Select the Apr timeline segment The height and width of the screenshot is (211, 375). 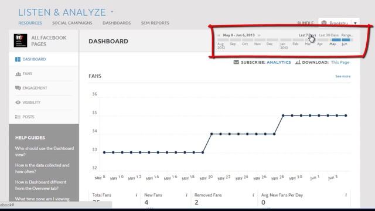[323, 40]
